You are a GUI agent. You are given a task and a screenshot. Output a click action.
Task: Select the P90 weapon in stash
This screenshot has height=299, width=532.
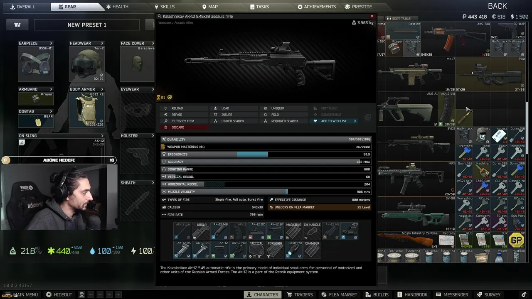[490, 75]
